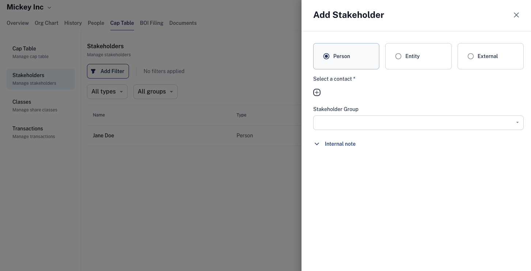Open the History tab
The height and width of the screenshot is (271, 531).
point(73,23)
